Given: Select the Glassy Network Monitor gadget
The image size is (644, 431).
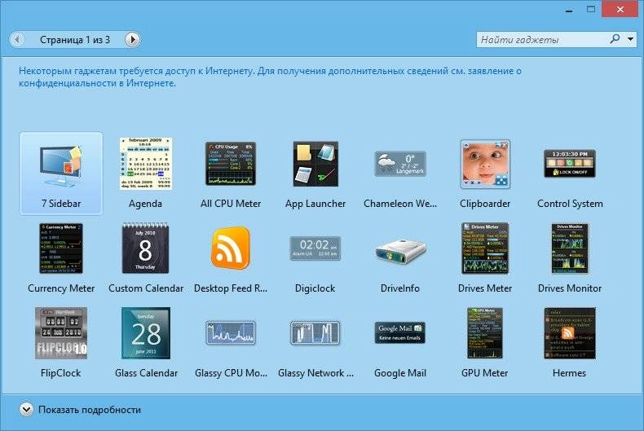Looking at the screenshot, I should coord(315,333).
